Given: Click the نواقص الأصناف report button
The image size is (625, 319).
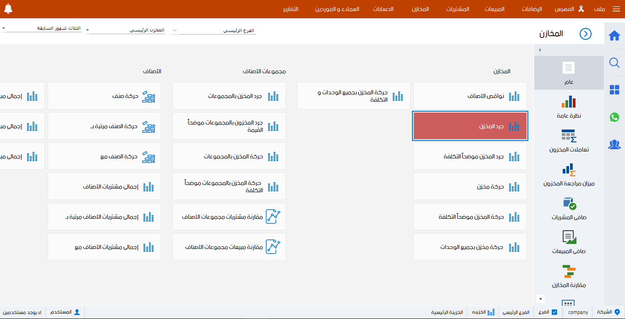Looking at the screenshot, I should click(470, 96).
